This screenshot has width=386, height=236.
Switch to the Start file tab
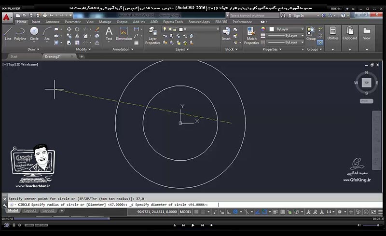[x=14, y=56]
